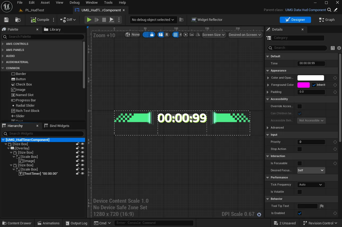
Task: Play the blueprint in the viewport
Action: (89, 20)
